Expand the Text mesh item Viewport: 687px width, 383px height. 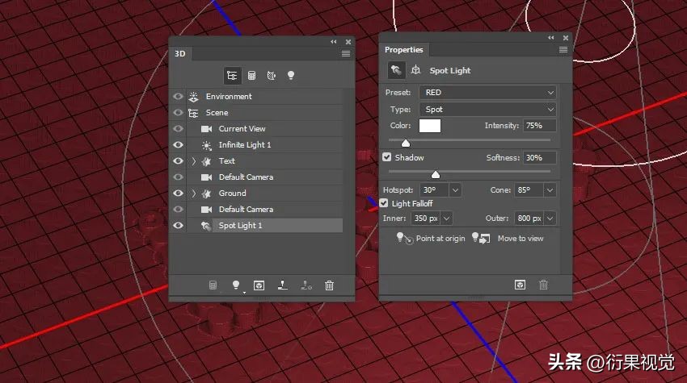click(193, 161)
